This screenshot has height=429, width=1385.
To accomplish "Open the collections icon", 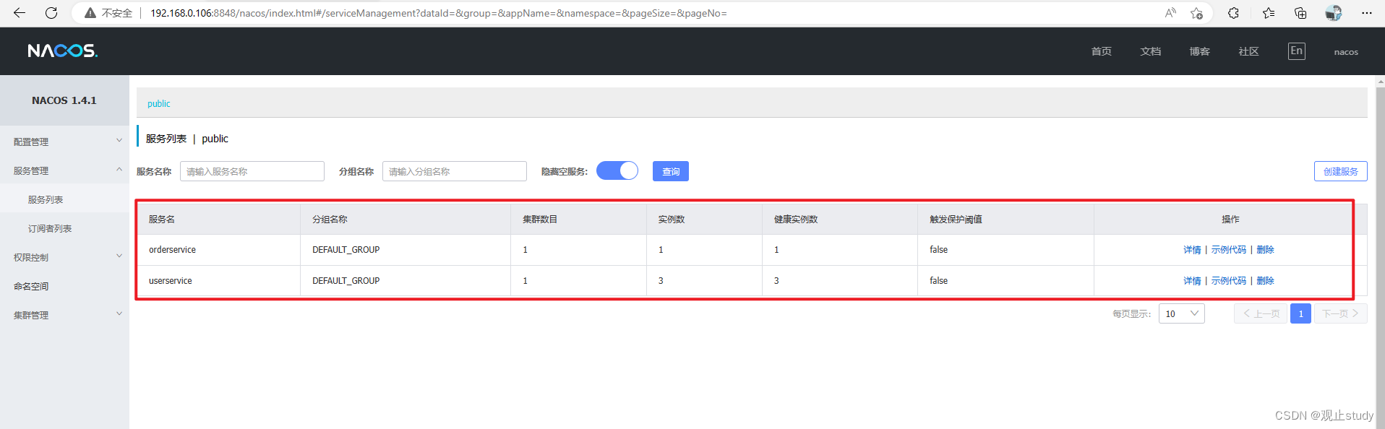I will pos(1300,13).
